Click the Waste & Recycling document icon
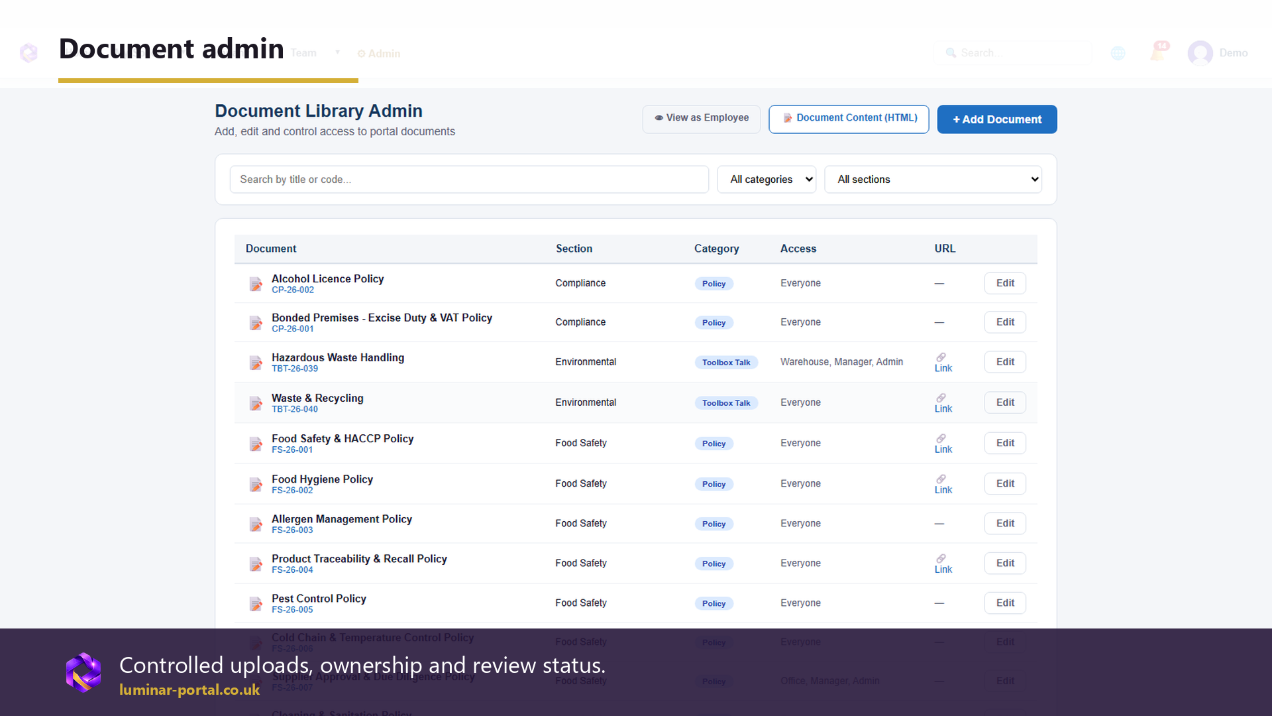 (x=256, y=403)
